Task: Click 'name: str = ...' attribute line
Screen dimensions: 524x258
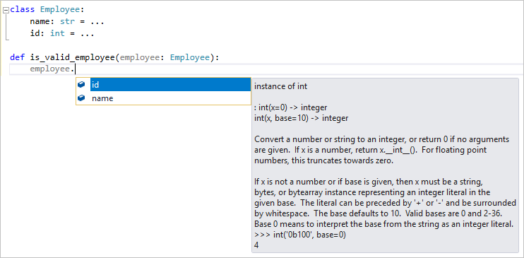Action: 67,22
